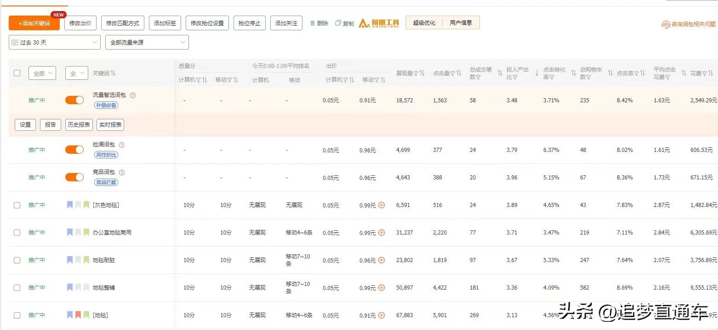Open the 实时报表 report view
Viewport: 718px width, 330px height.
(110, 124)
